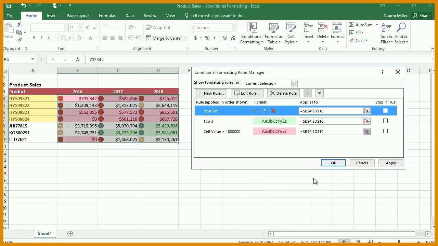Click Cancel in Rules Manager
The image size is (438, 246).
click(x=362, y=163)
